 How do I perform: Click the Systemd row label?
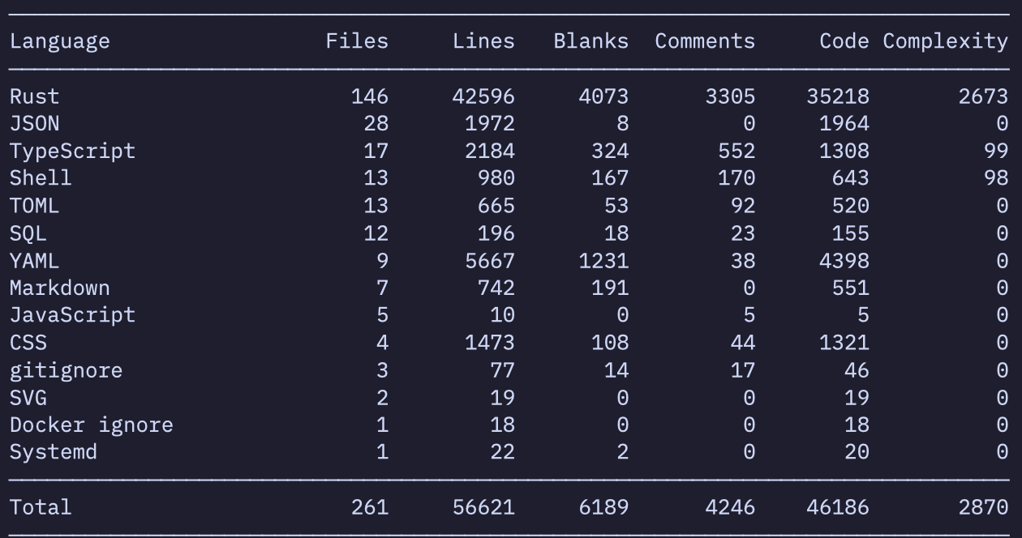53,452
